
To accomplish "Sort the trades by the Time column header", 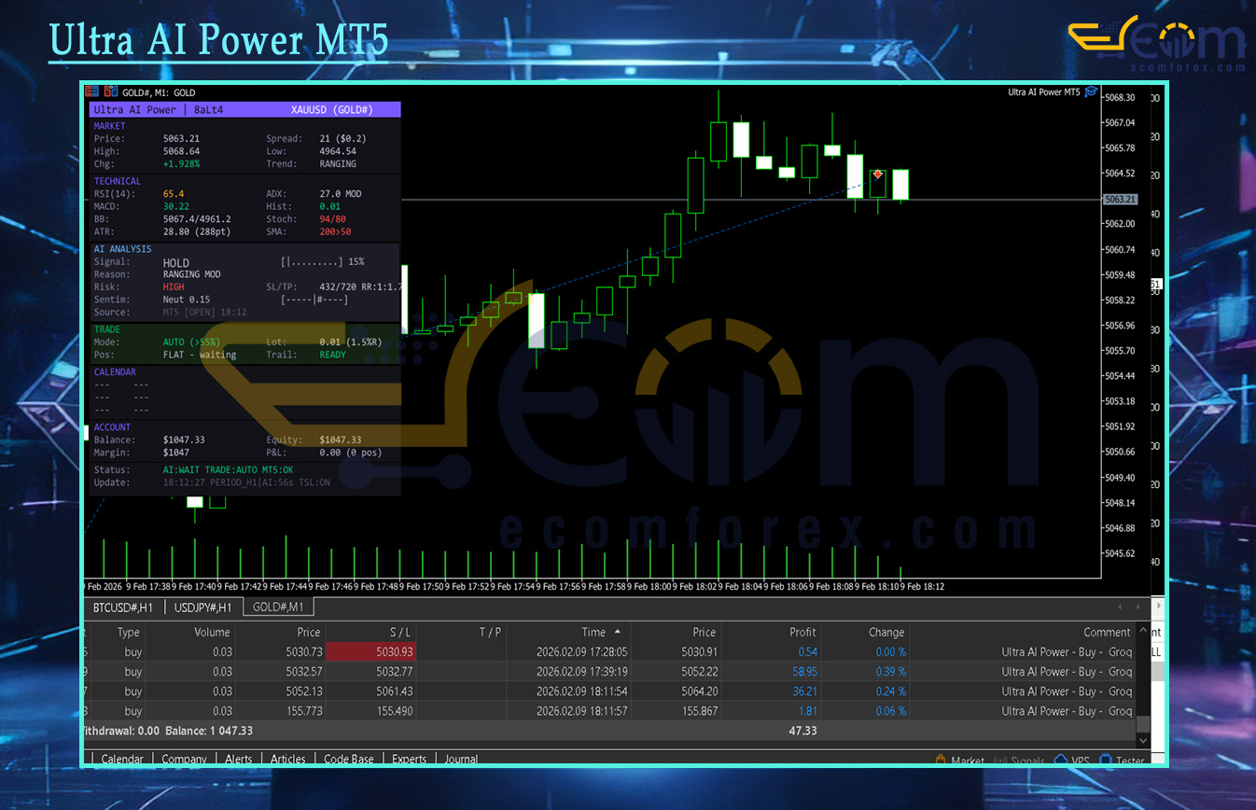I will click(x=593, y=632).
